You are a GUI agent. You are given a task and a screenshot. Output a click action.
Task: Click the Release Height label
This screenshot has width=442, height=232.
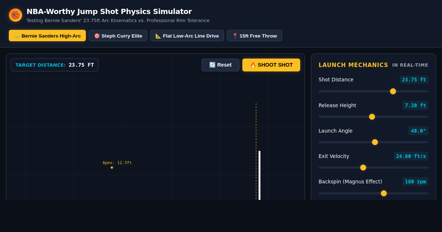[337, 105]
